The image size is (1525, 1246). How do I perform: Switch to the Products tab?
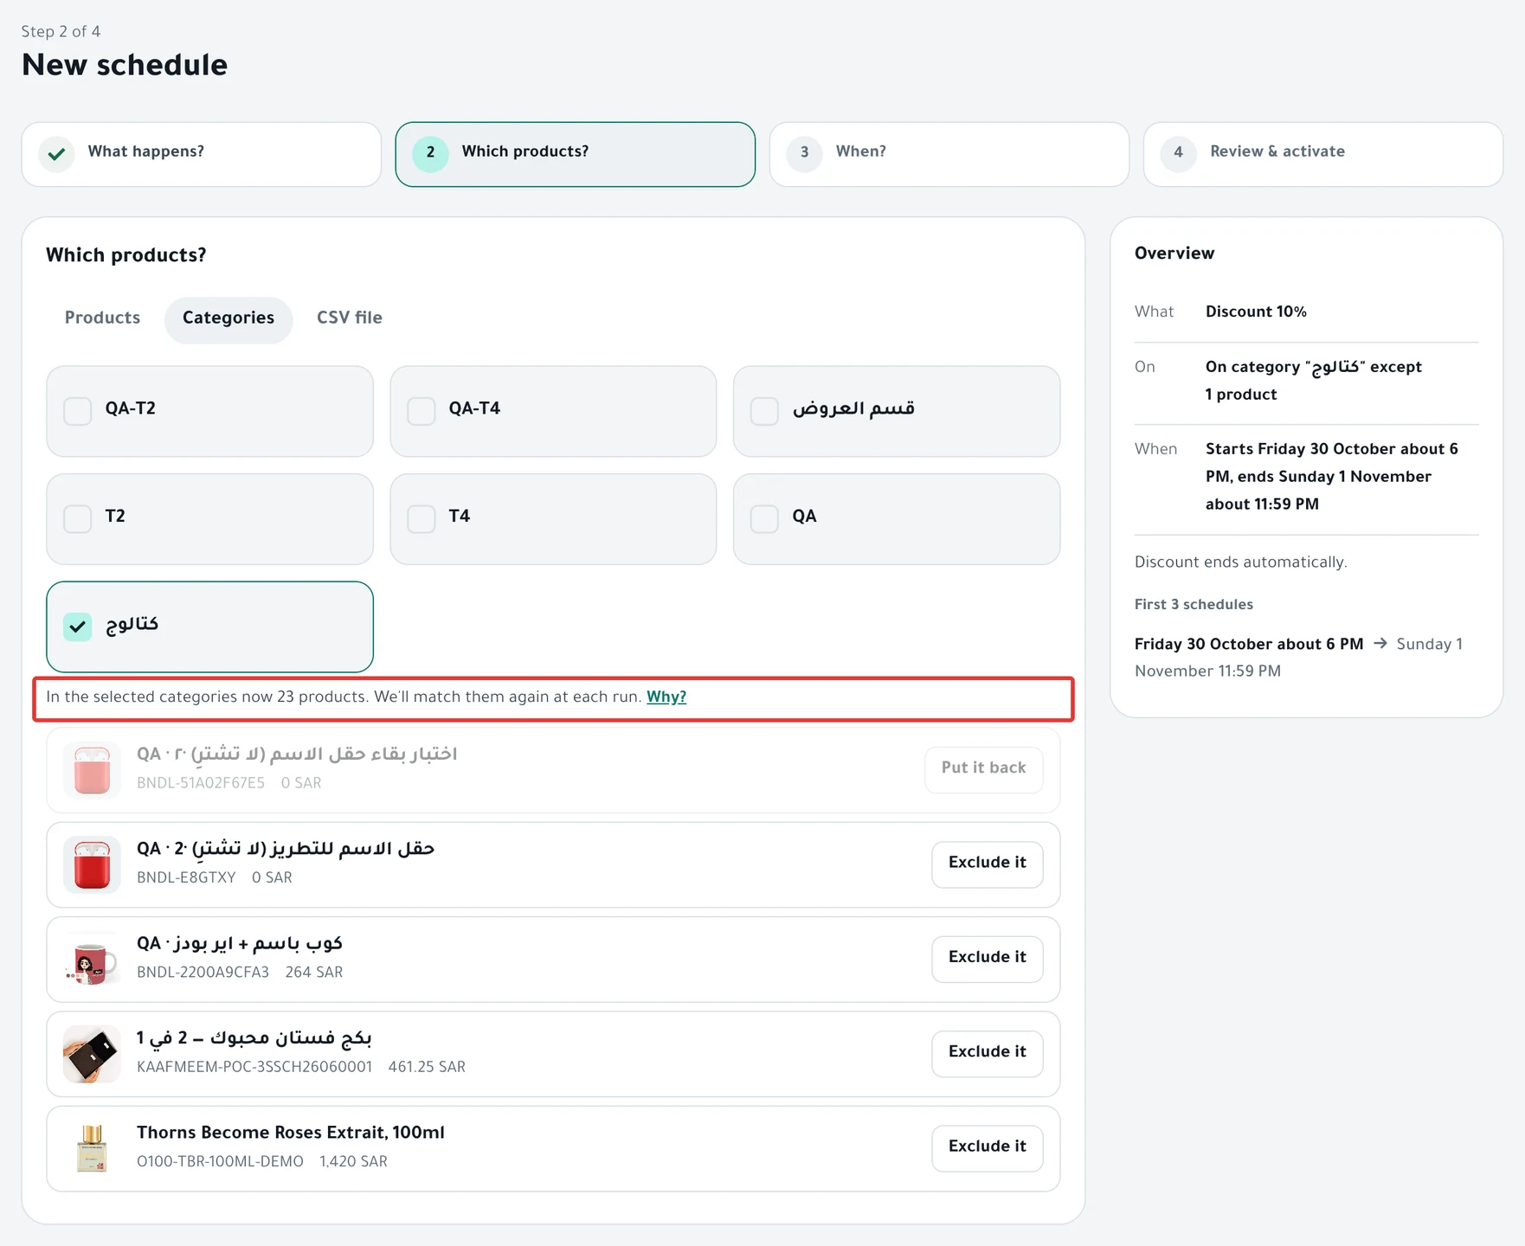click(x=102, y=318)
